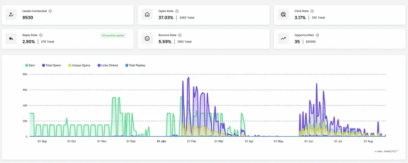Viewport: 408px width, 163px height.
Task: Open info tooltip beside Reply Rate
Action: click(41, 35)
